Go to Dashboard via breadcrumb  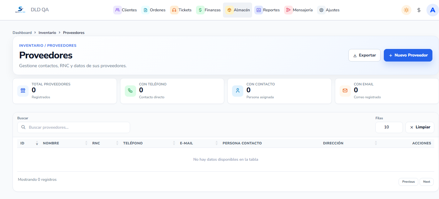[x=22, y=33]
